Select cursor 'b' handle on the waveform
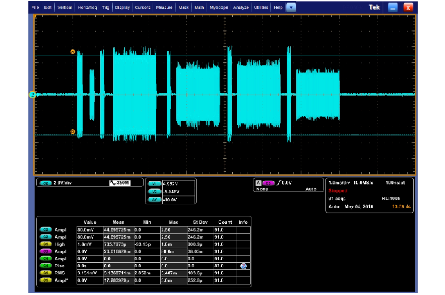Image resolution: width=445 pixels, height=295 pixels. (73, 132)
